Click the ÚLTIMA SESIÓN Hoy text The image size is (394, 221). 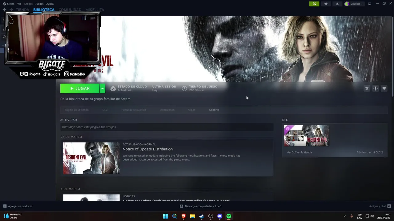point(164,88)
